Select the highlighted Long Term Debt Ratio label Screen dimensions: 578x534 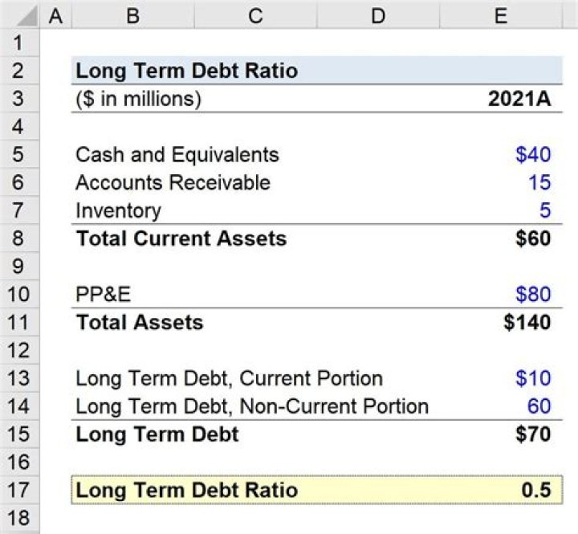pos(186,490)
